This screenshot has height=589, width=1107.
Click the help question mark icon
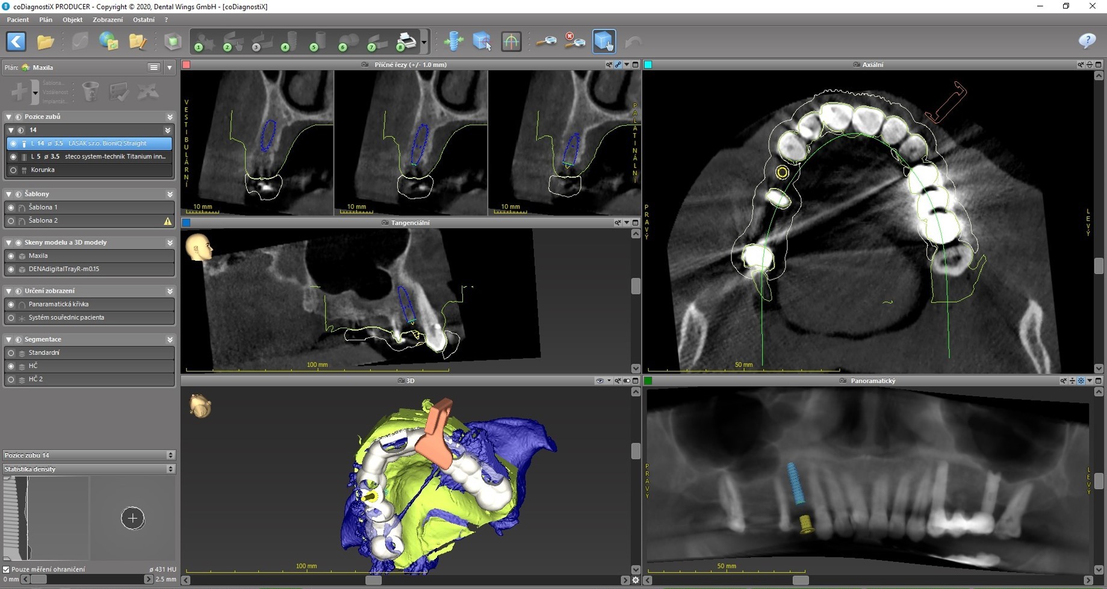coord(1087,41)
